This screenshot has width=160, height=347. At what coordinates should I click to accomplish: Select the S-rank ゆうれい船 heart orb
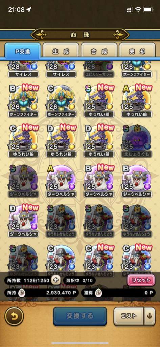(x=99, y=101)
